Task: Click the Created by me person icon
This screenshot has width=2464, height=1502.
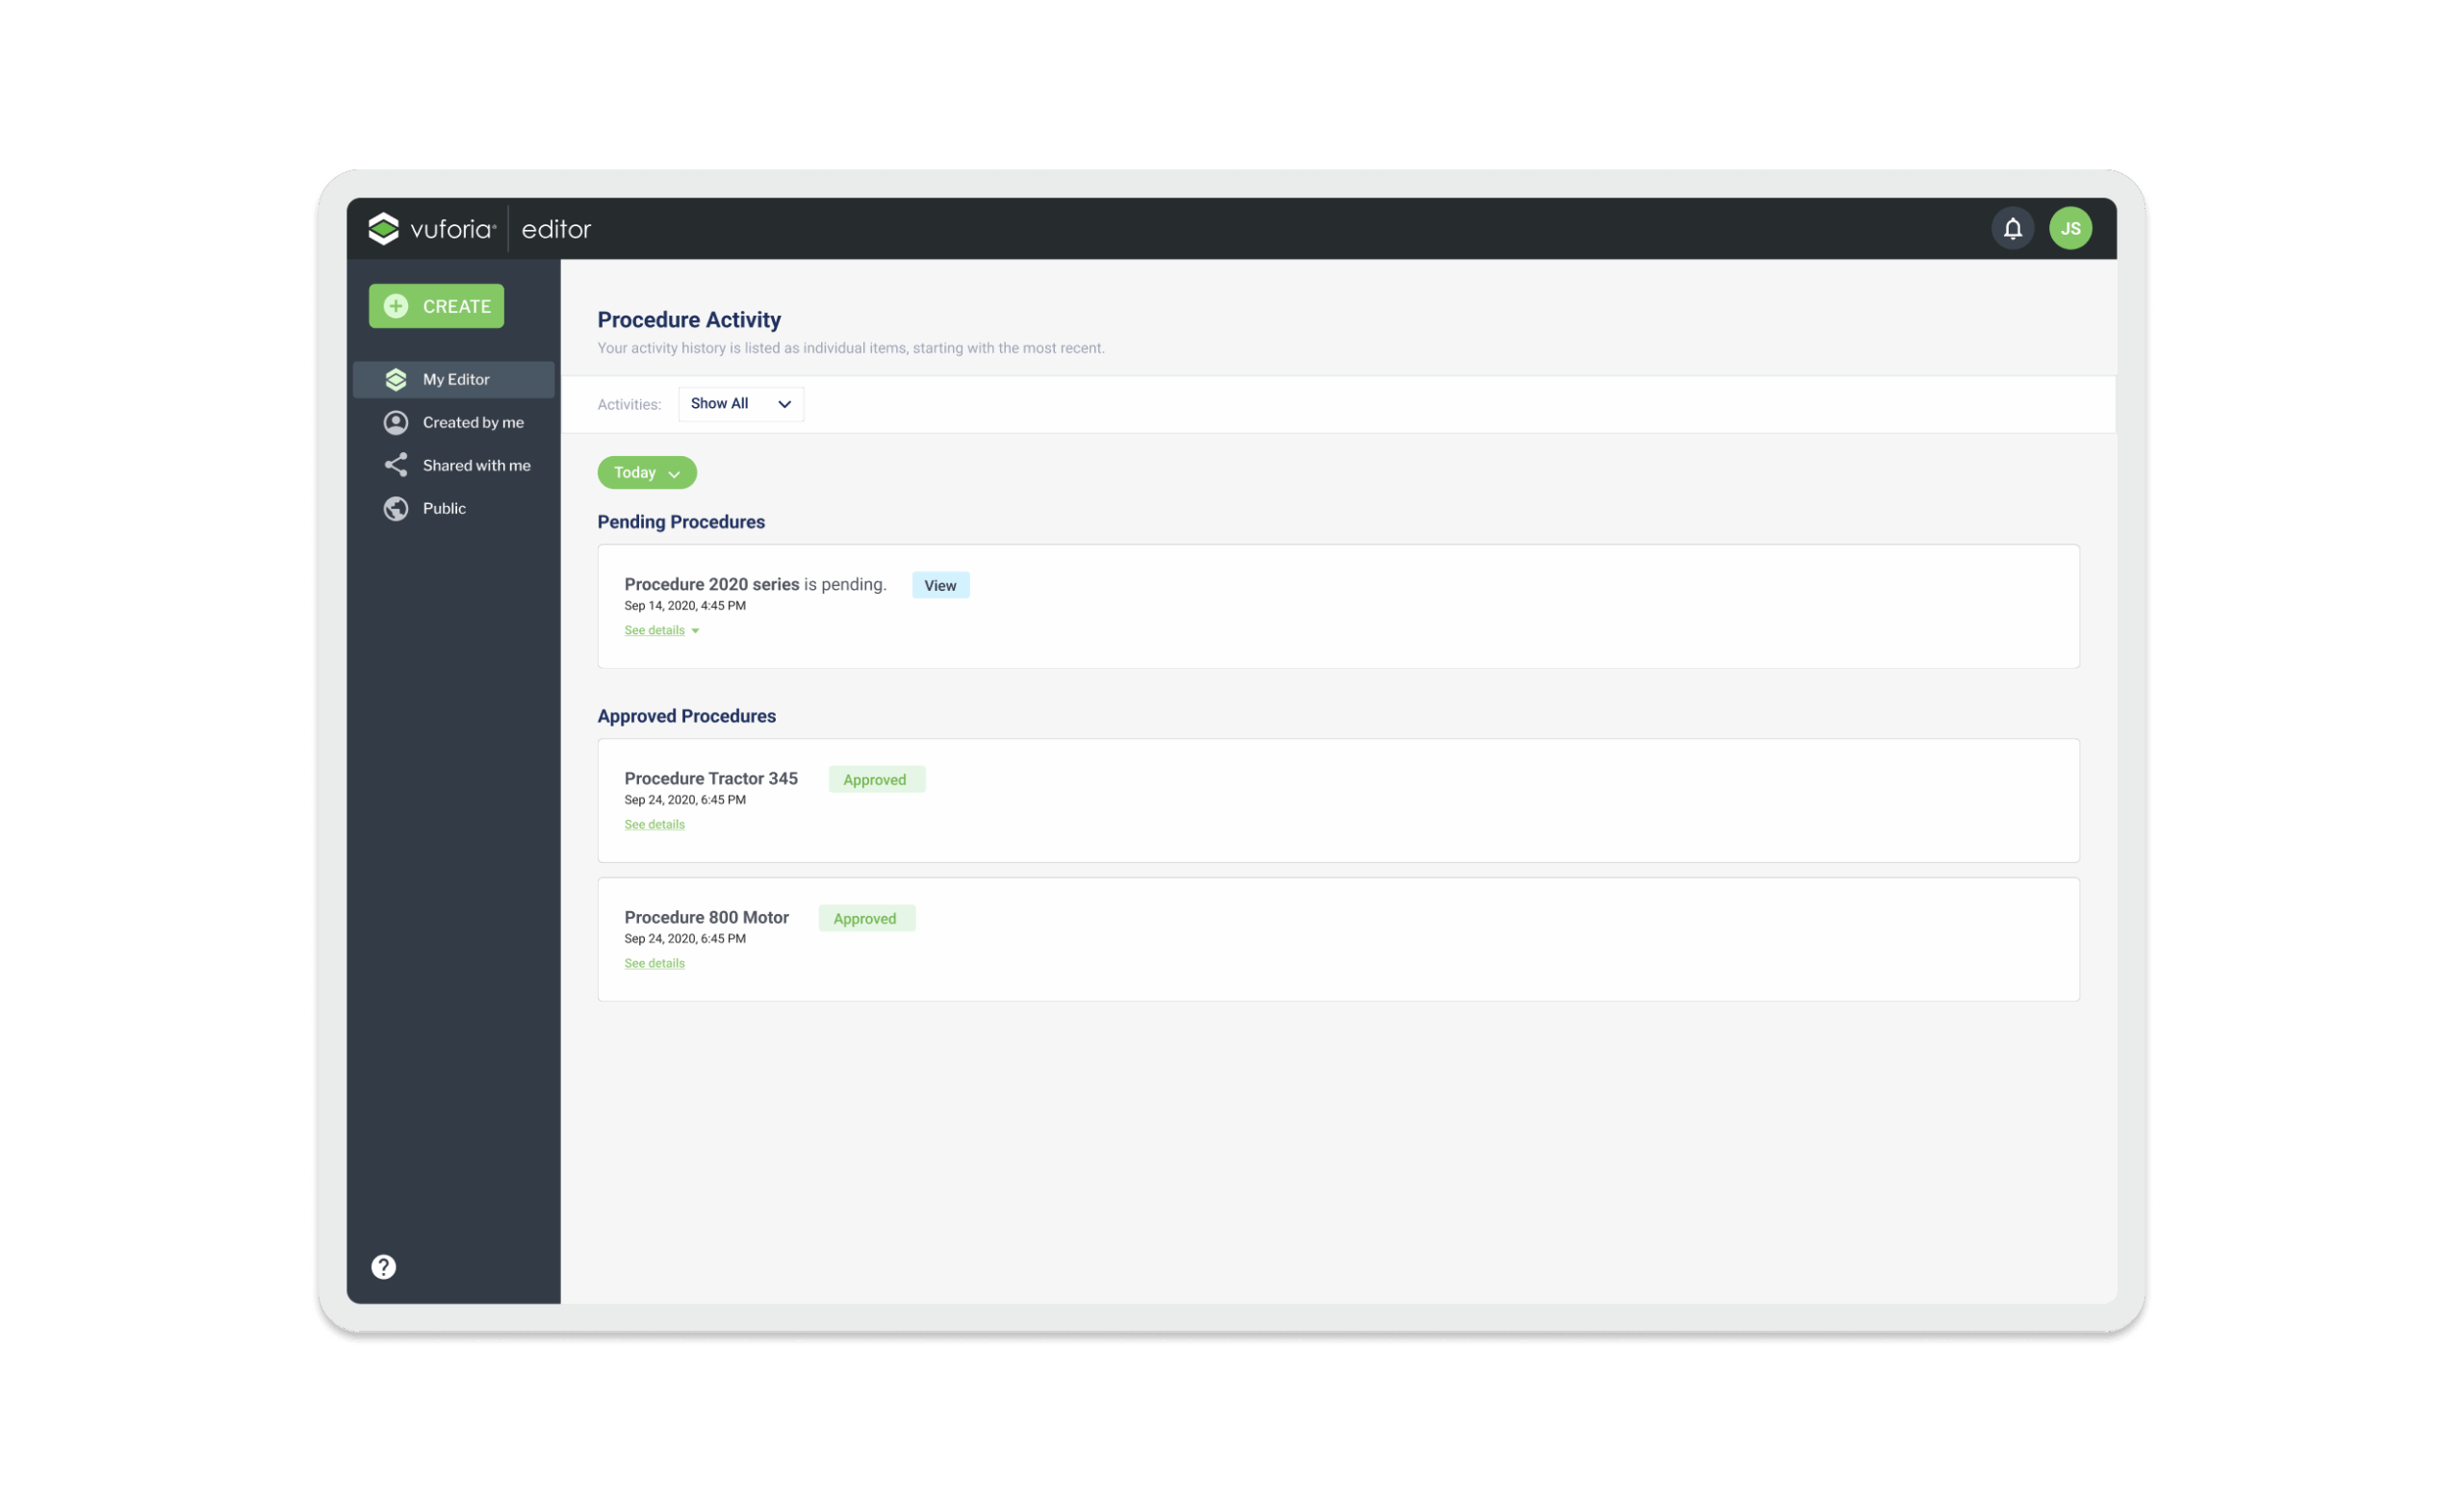Action: click(x=396, y=422)
